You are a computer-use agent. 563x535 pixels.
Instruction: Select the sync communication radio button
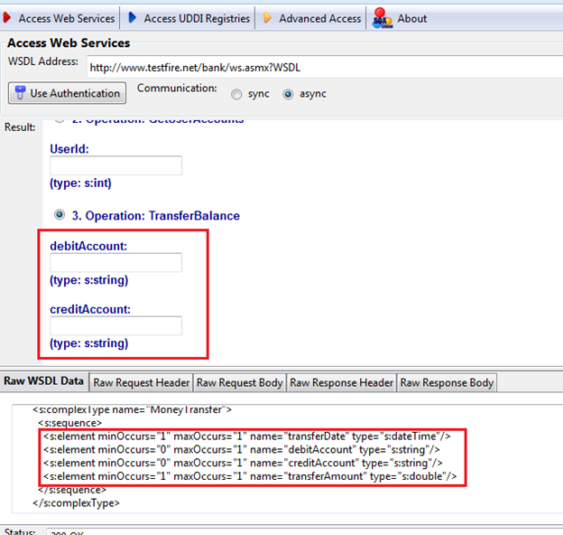(237, 94)
